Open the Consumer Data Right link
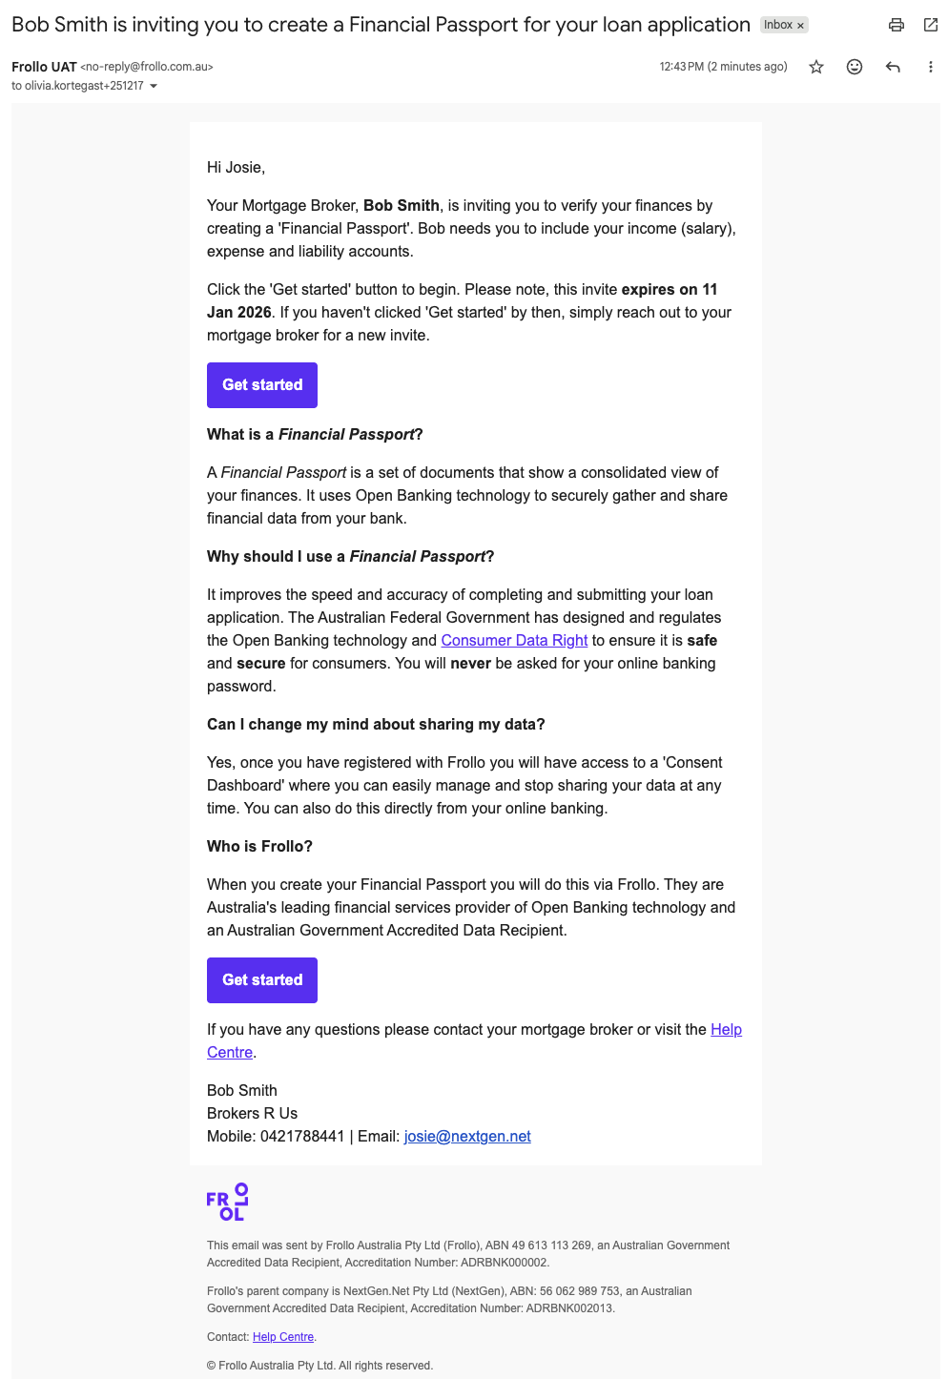The width and height of the screenshot is (948, 1379). [514, 641]
